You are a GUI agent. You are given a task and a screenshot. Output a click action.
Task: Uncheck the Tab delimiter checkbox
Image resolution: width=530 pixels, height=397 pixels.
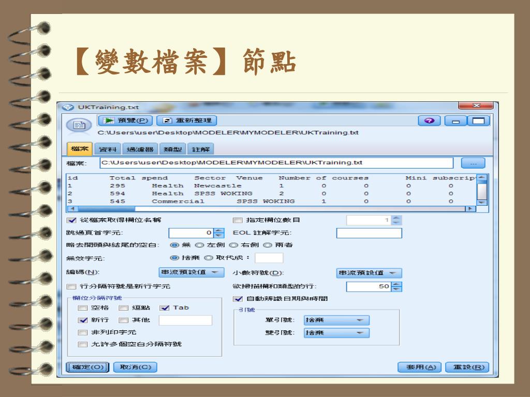165,308
